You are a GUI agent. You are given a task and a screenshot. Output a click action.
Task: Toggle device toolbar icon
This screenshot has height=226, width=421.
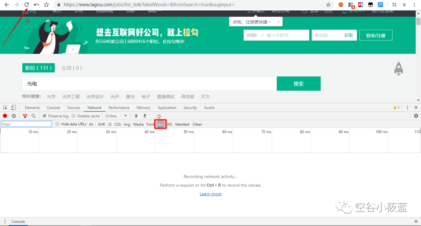pyautogui.click(x=13, y=108)
